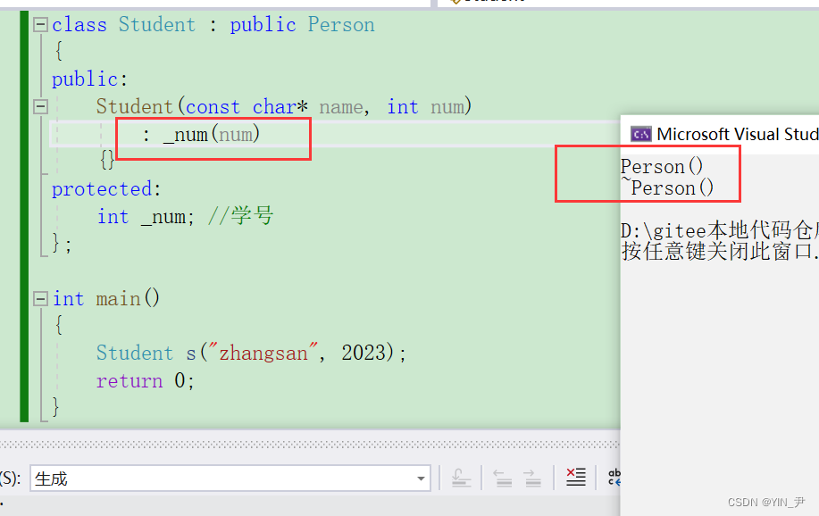The image size is (819, 516).
Task: Click 'const' in the Student constructor signature
Action: coord(213,106)
